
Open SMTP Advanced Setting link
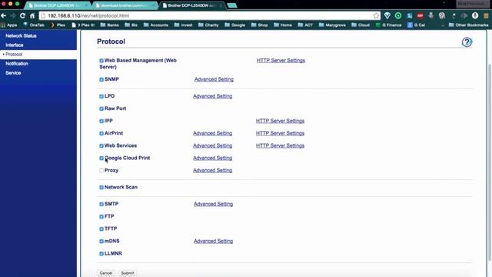(214, 204)
